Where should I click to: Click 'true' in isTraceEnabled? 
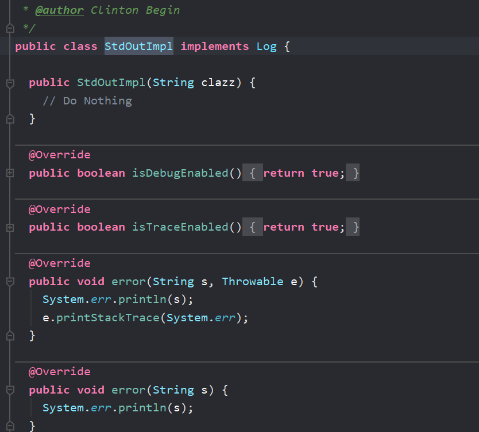click(325, 227)
